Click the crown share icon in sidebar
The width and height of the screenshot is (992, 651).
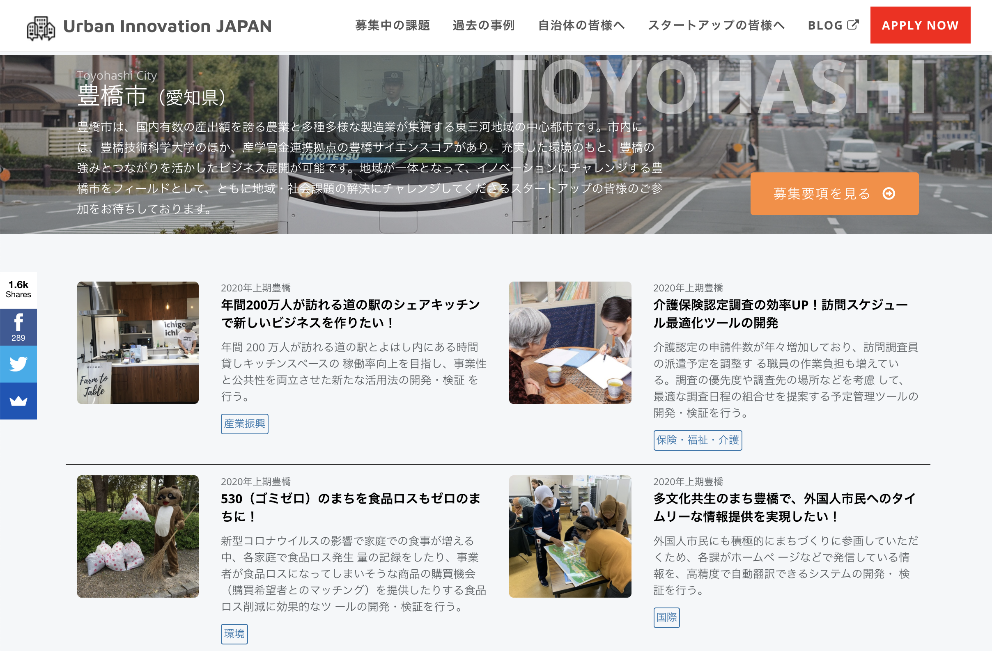[x=18, y=401]
